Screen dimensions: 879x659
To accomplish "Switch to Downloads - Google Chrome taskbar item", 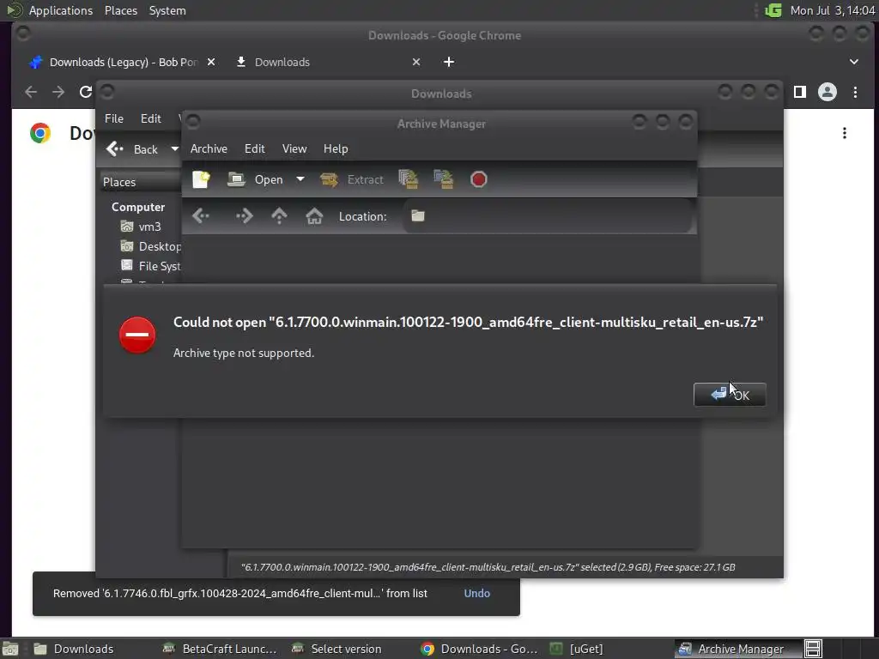I will click(x=479, y=649).
